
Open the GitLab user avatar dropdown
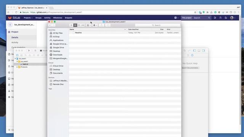point(233,18)
